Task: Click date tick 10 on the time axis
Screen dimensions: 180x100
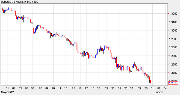Action: pos(53,89)
